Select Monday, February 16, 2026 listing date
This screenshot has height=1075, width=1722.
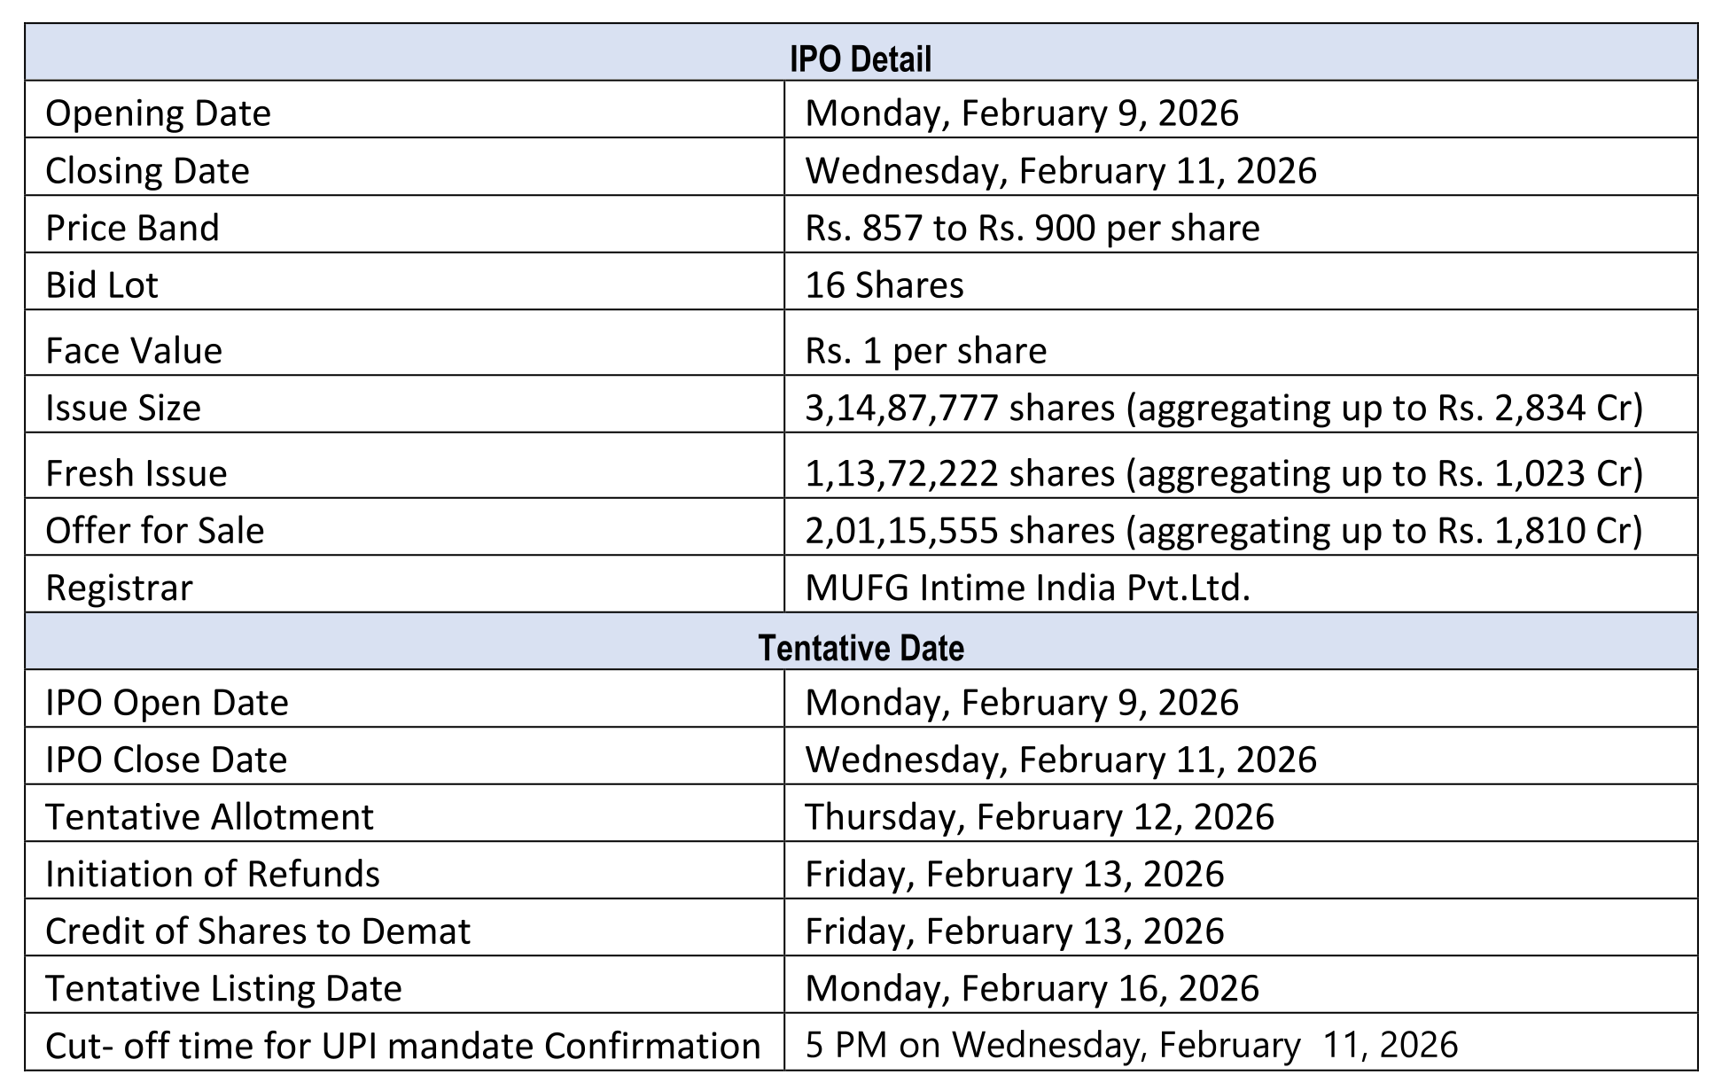[x=1031, y=988]
